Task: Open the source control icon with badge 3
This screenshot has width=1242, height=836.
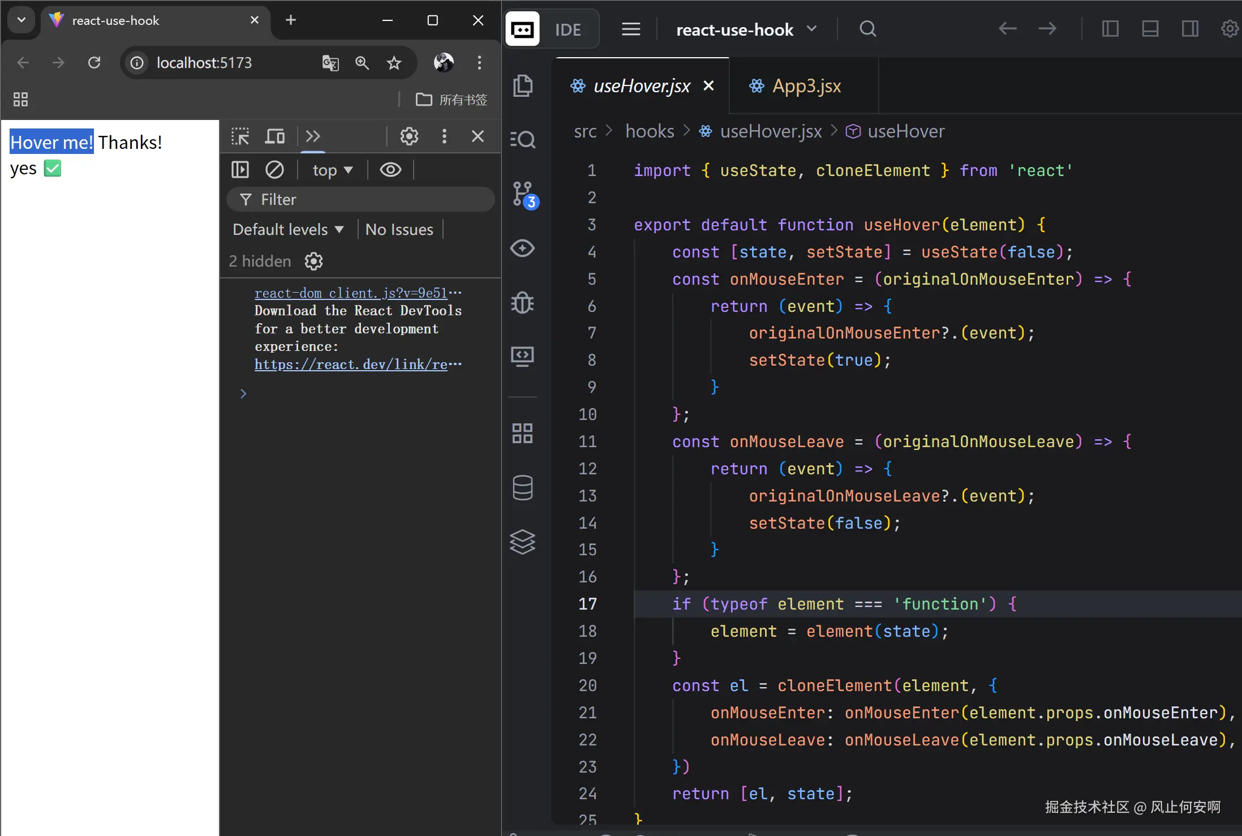Action: tap(523, 194)
